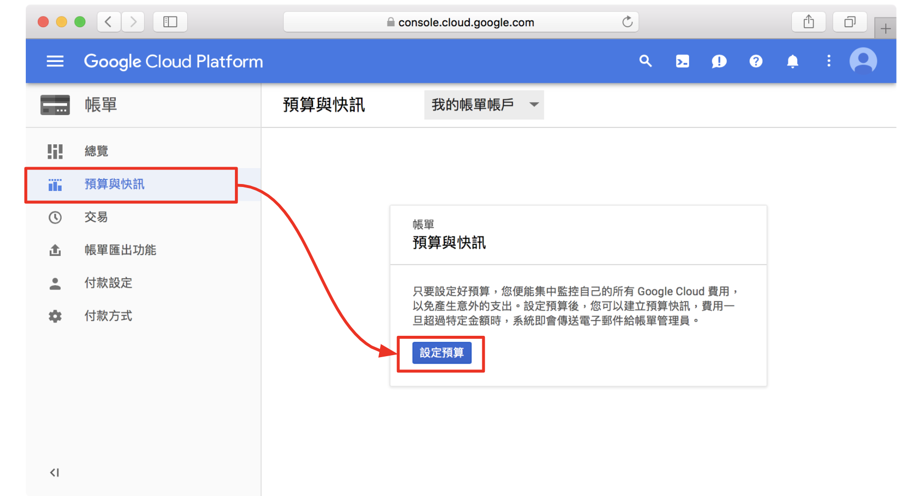Activate Cloud Shell terminal icon
The width and height of the screenshot is (920, 496).
pos(683,61)
